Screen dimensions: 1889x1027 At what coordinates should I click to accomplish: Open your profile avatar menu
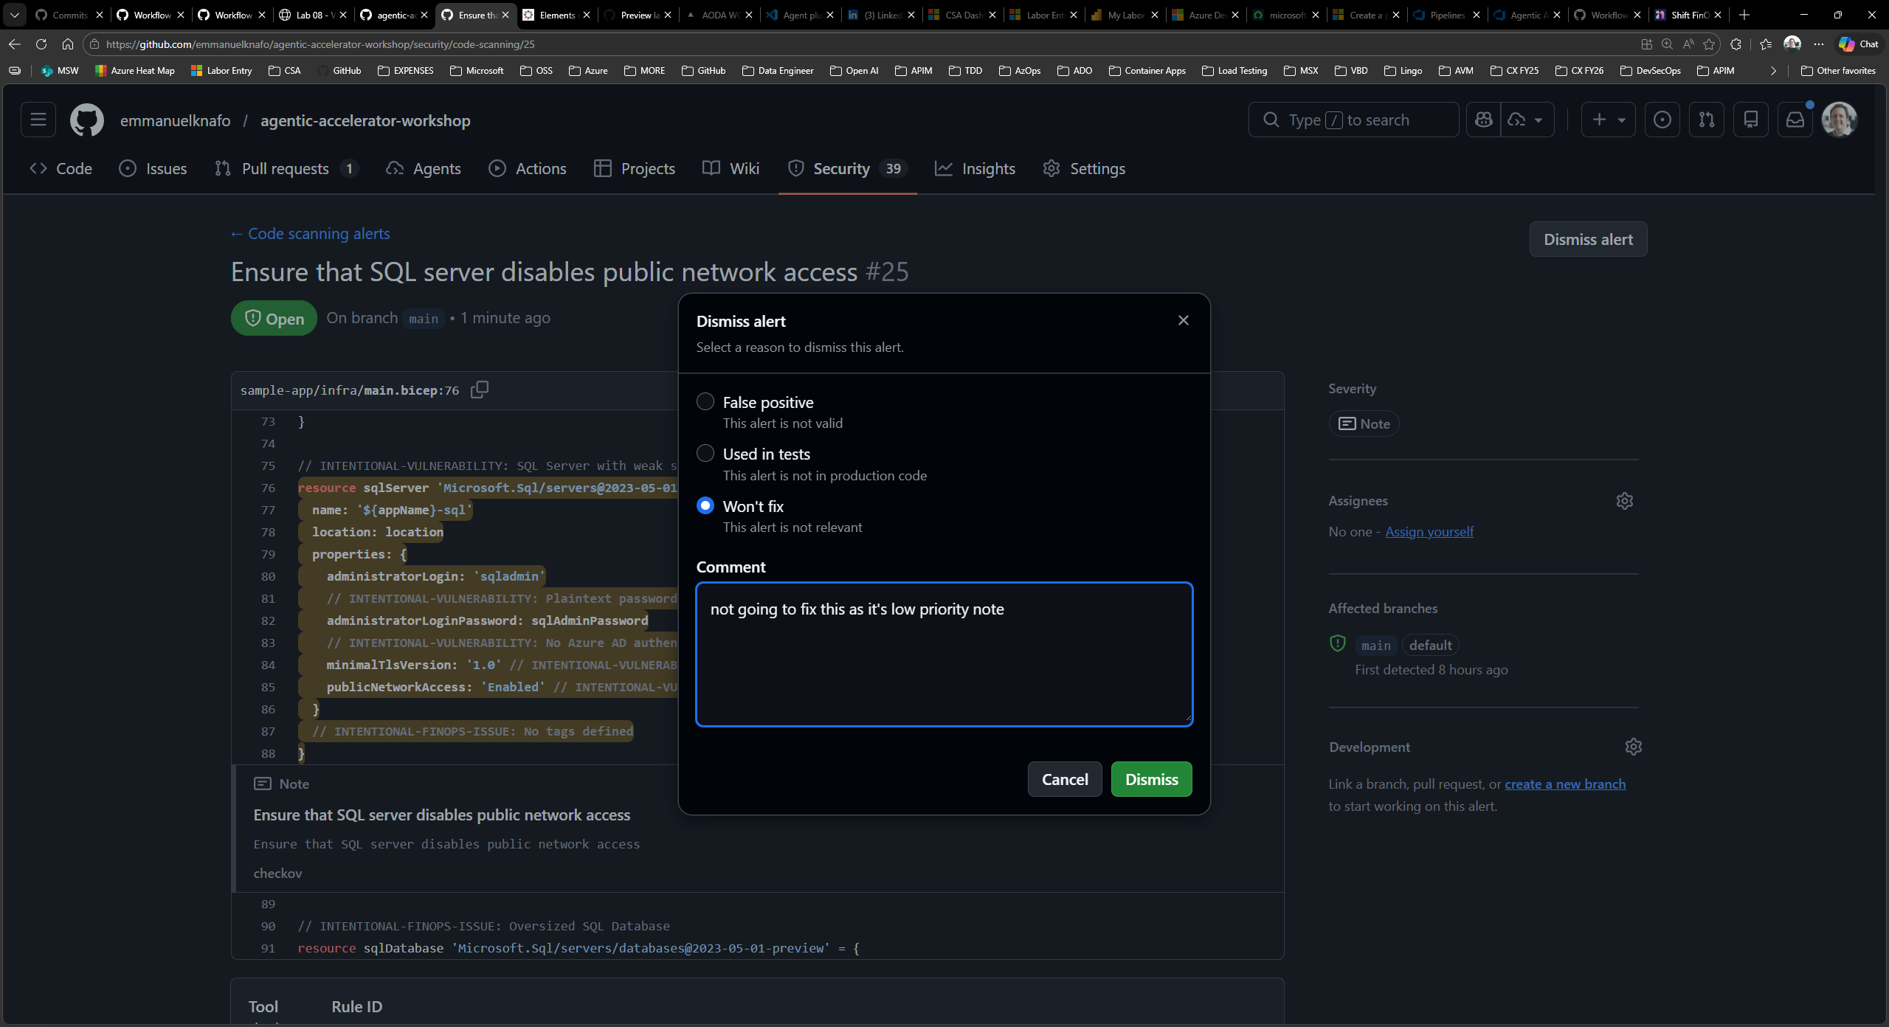point(1840,120)
